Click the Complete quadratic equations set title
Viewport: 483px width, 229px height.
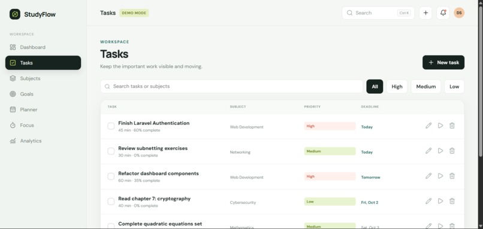[x=160, y=224]
